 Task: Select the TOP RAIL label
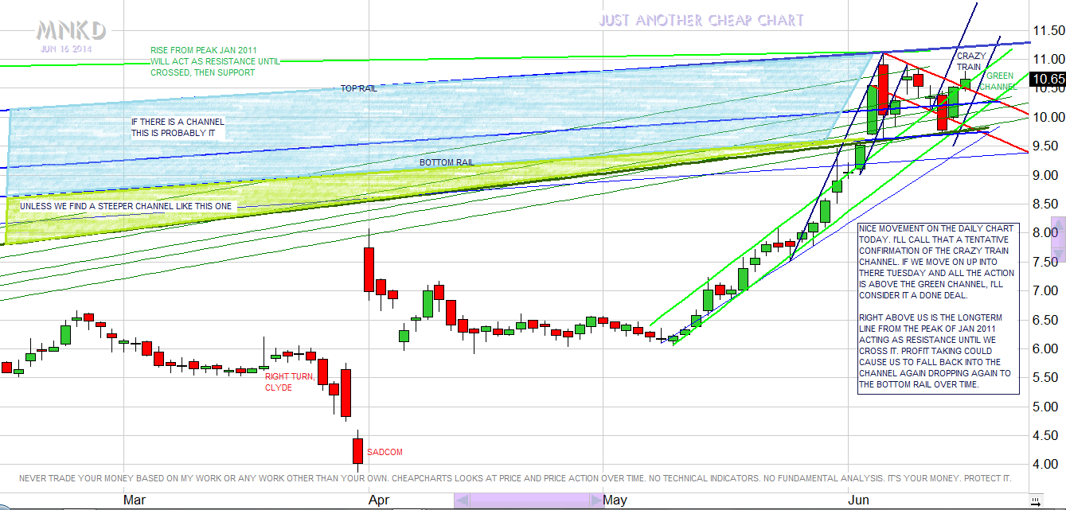(358, 89)
